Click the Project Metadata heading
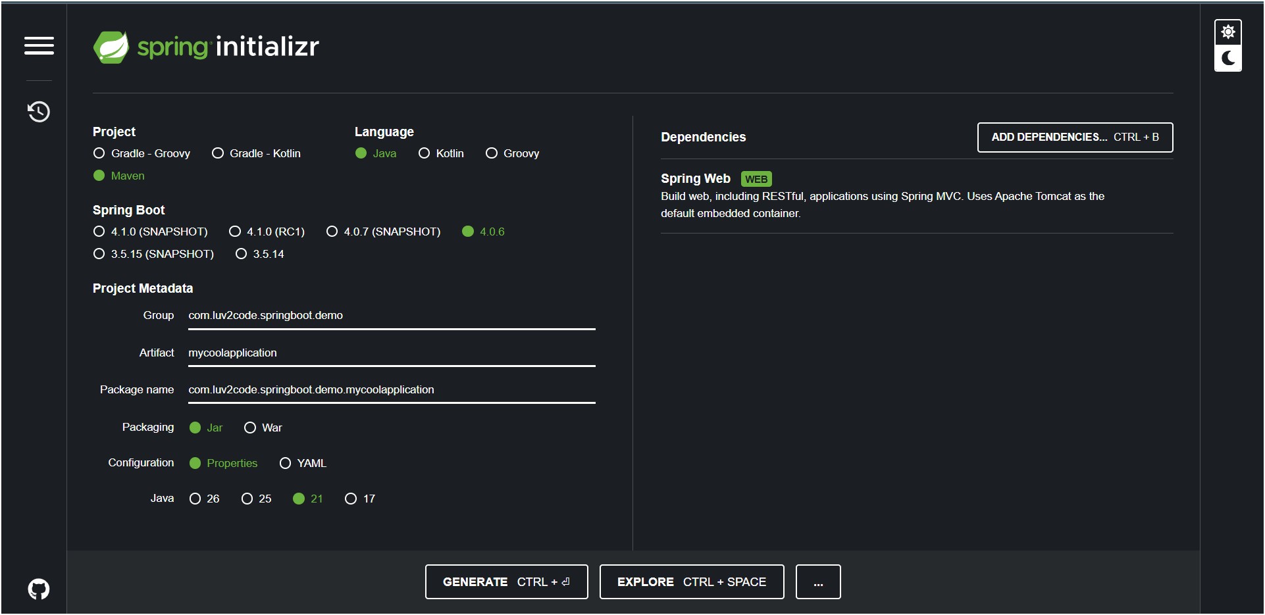 [x=143, y=288]
